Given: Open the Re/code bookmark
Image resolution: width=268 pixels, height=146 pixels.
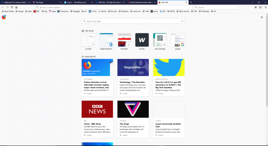Looking at the screenshot, I should [x=112, y=11].
